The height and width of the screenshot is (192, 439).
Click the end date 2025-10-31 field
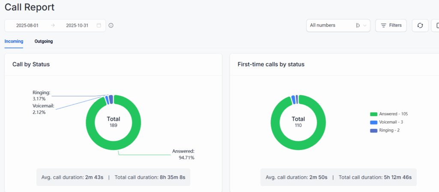click(77, 25)
